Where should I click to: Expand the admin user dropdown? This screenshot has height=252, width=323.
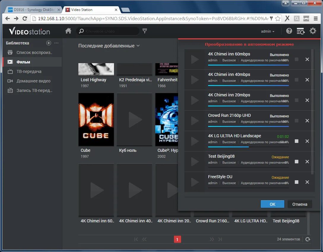click(267, 31)
